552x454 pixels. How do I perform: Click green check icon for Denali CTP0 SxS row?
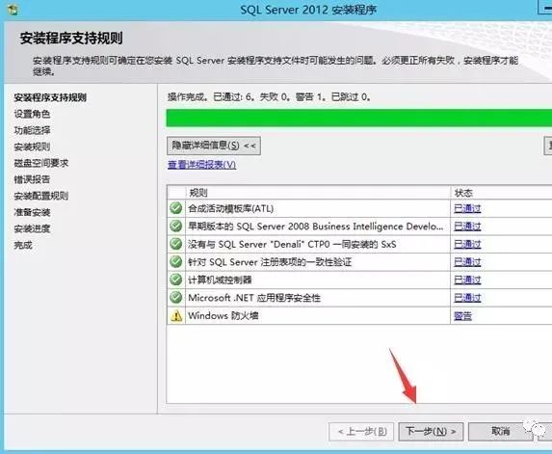(175, 244)
